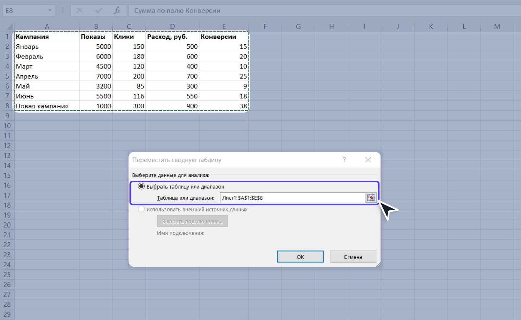
Task: Select column E header
Action: (x=224, y=27)
